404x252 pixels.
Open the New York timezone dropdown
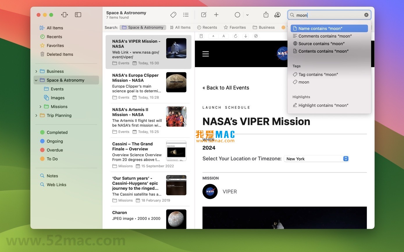click(x=316, y=159)
